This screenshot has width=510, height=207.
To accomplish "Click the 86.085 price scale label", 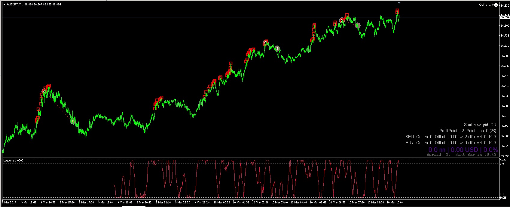I will coord(505,136).
